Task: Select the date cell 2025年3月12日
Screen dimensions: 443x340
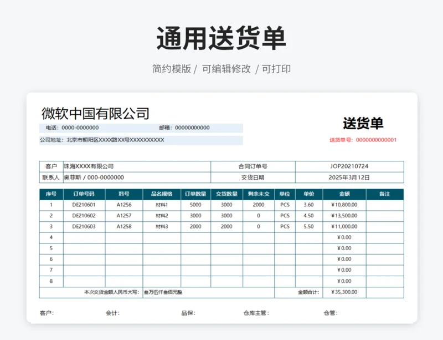Action: pyautogui.click(x=349, y=177)
